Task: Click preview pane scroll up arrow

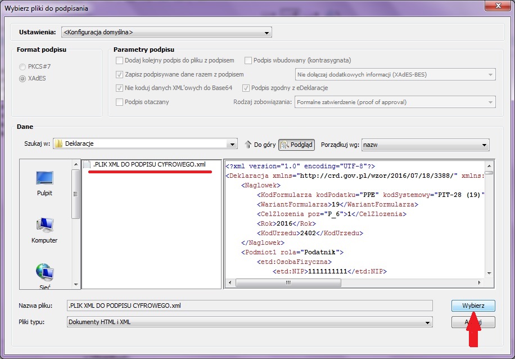Action: tap(489, 166)
